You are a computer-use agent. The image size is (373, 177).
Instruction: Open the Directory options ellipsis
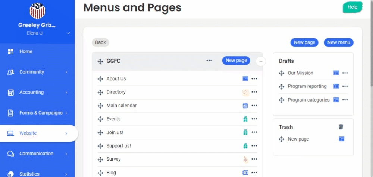[254, 92]
